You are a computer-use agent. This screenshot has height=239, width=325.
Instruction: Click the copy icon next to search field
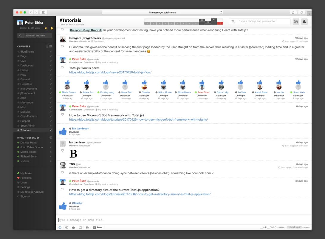296,22
